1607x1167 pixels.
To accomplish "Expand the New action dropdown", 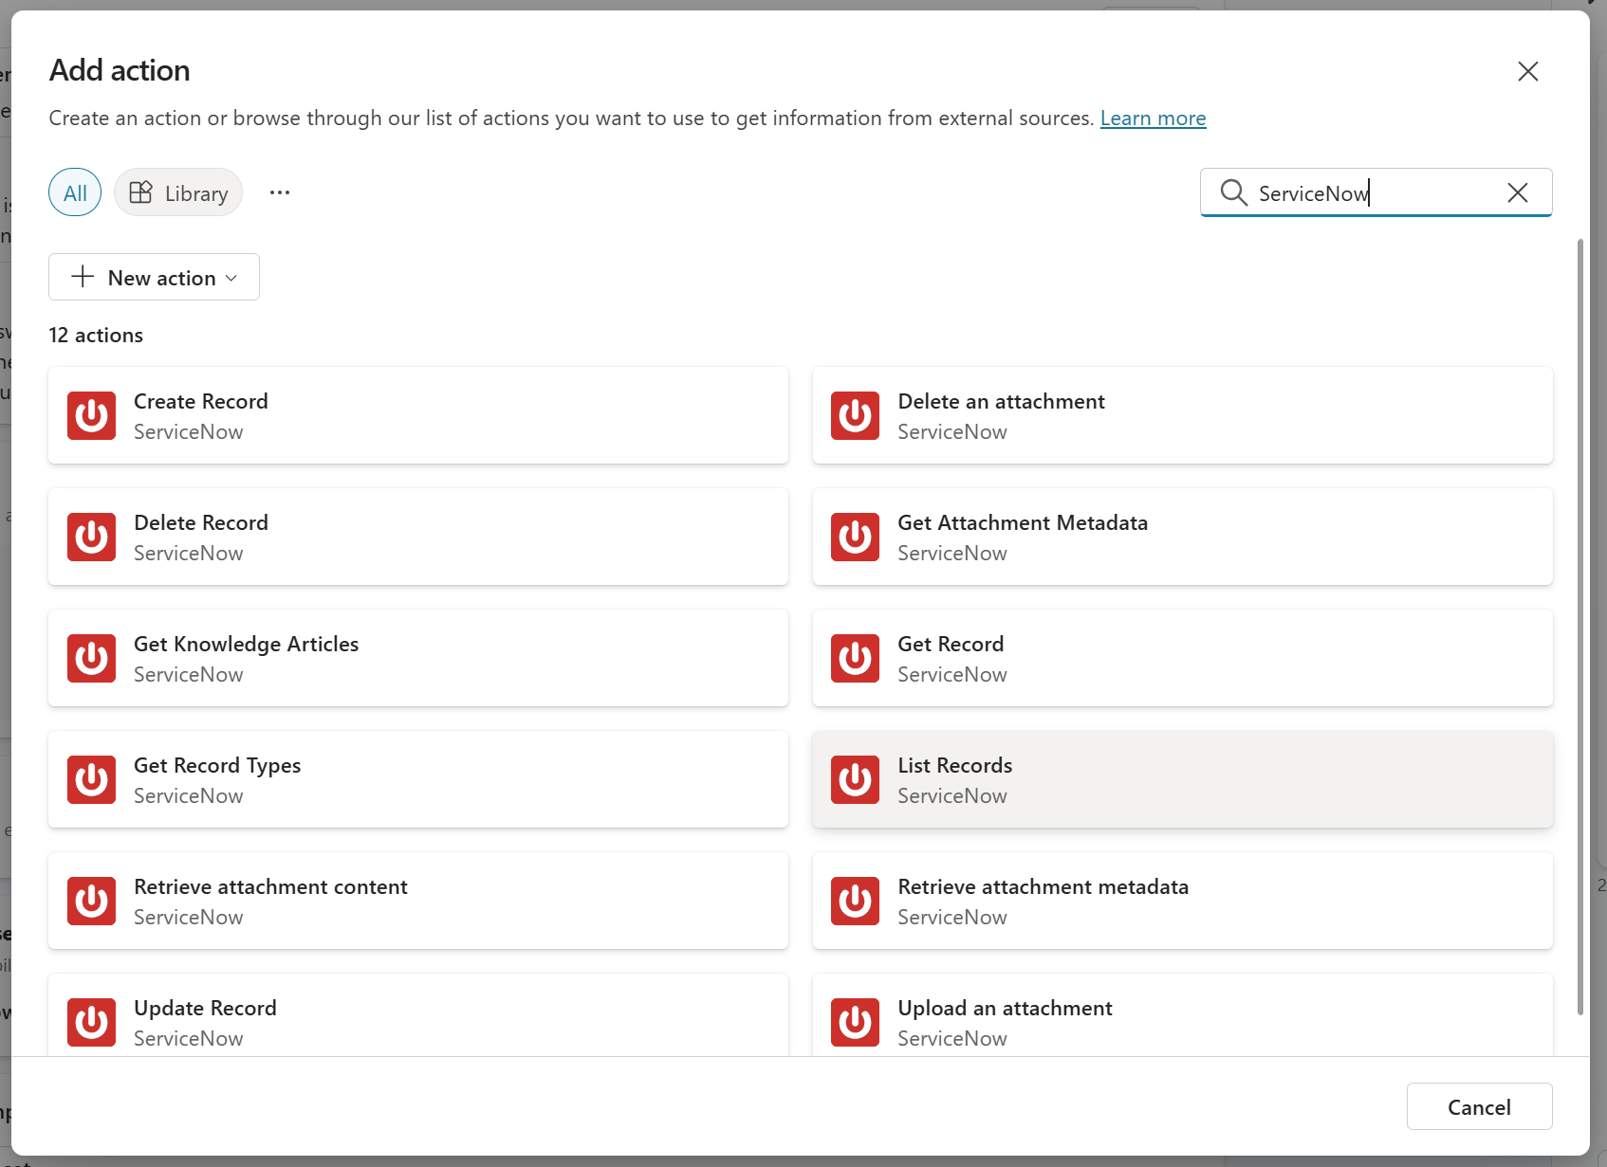I will (154, 277).
